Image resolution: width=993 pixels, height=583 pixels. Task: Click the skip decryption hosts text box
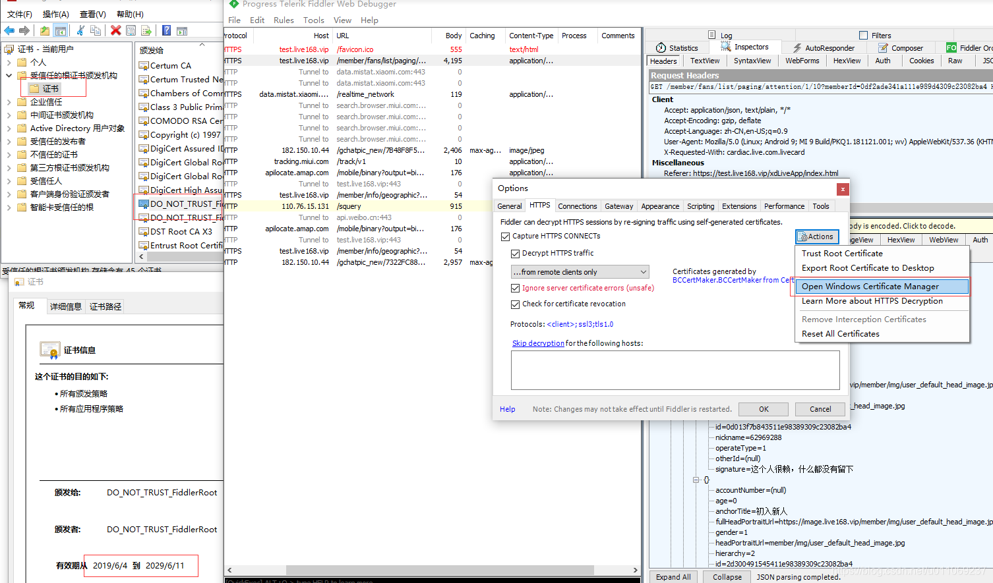(675, 370)
